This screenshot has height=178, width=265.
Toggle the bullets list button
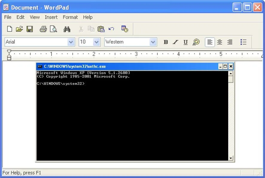click(243, 42)
